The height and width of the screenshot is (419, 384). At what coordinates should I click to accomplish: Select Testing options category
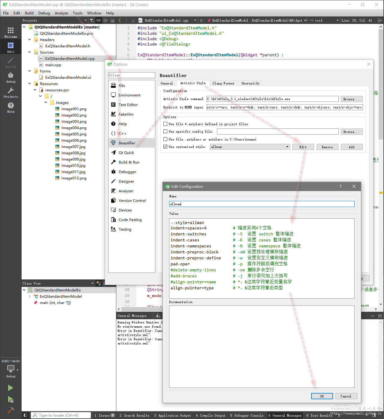tap(132, 229)
